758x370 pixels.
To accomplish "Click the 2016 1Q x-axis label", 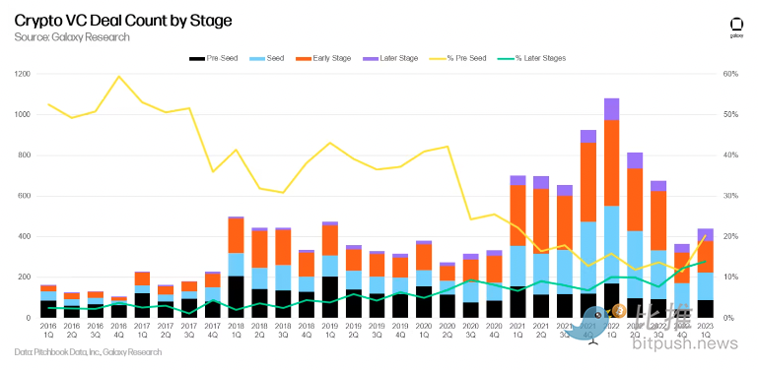I will click(48, 330).
